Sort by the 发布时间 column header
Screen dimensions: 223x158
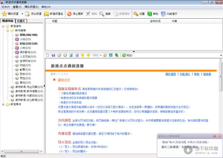coord(155,21)
